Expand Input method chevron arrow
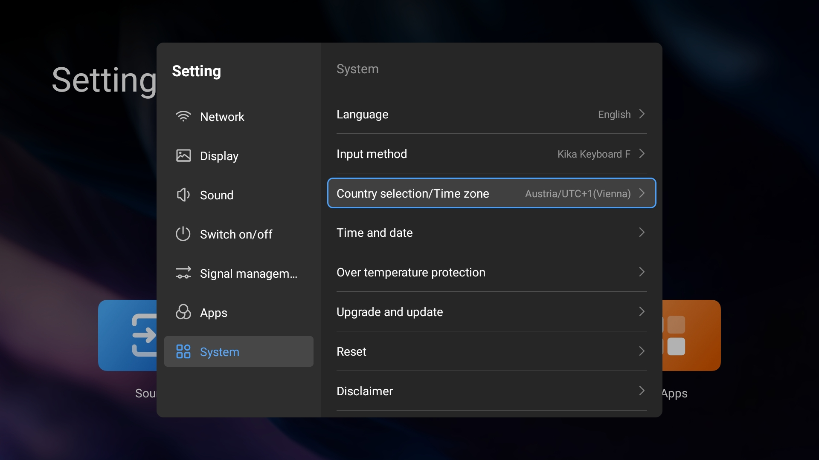 (642, 154)
